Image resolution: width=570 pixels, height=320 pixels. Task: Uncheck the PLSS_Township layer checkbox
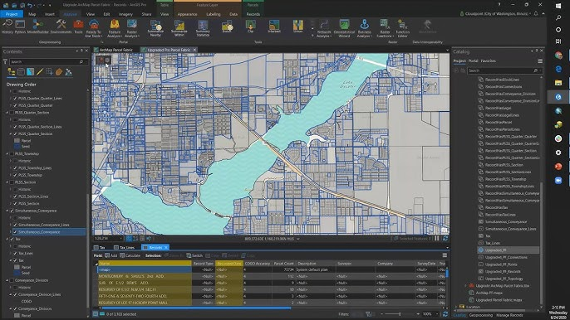[x=15, y=175]
